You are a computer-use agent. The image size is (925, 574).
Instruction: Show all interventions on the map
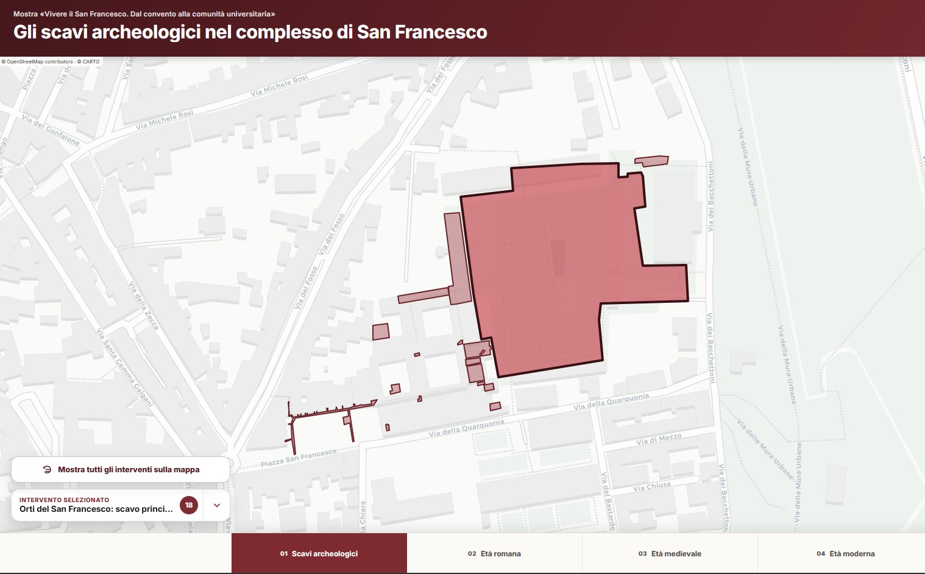click(121, 470)
